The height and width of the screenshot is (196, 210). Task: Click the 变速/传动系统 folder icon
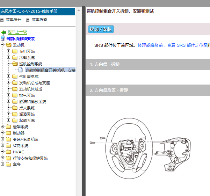pos(8,139)
